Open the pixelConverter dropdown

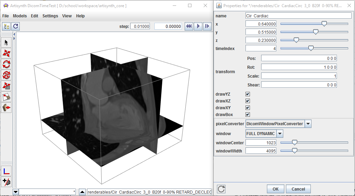pyautogui.click(x=308, y=124)
